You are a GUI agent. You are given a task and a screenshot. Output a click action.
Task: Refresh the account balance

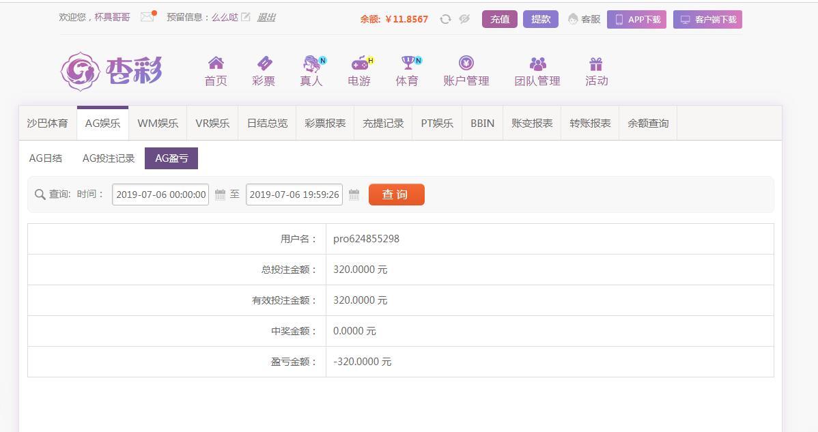445,19
